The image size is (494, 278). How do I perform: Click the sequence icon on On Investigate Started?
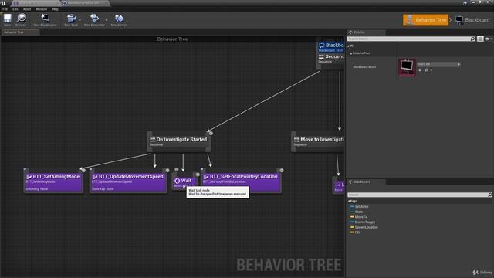[x=152, y=140]
